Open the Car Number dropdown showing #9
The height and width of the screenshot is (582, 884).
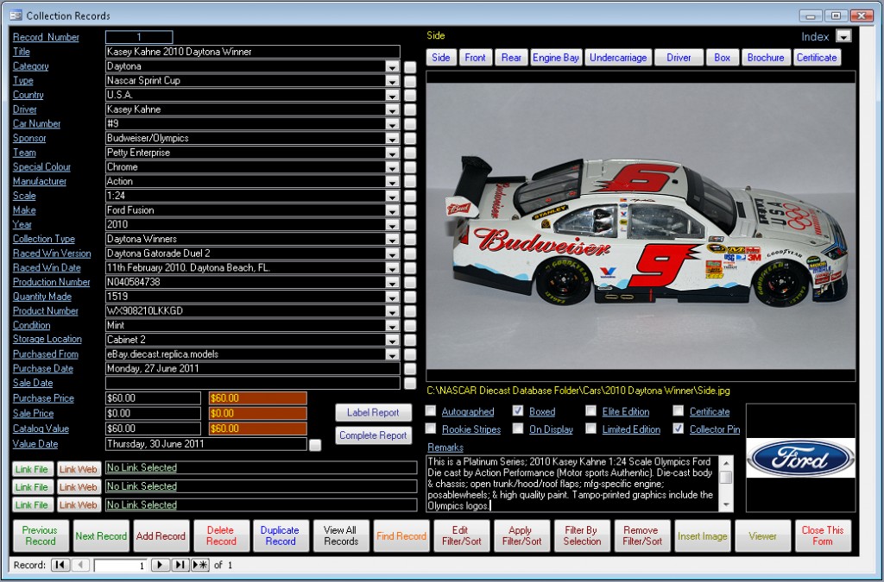pos(393,124)
